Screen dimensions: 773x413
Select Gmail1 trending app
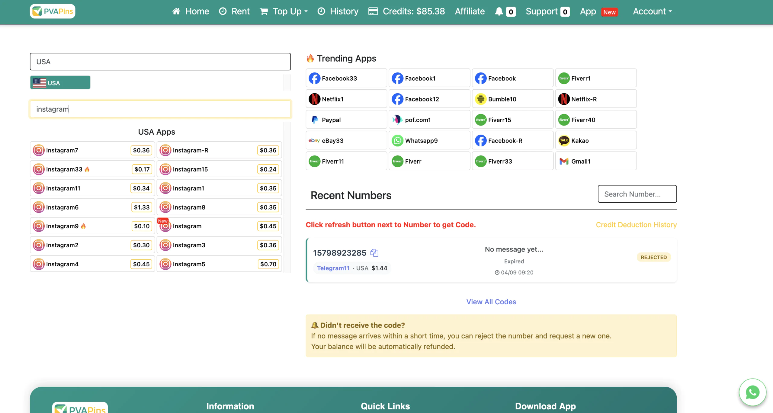(x=596, y=161)
